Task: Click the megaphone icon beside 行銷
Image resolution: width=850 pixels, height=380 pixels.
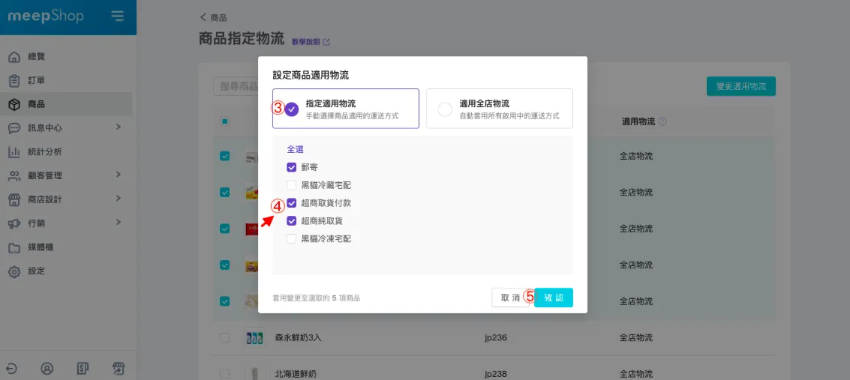Action: click(15, 223)
